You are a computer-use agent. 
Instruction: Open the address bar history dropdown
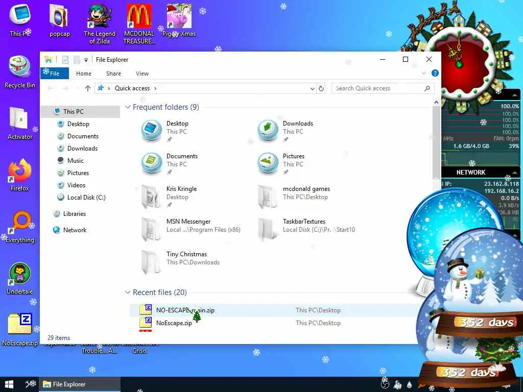pos(312,89)
